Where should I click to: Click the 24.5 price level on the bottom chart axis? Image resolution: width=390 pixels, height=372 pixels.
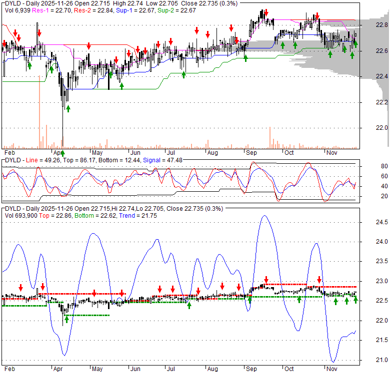click(x=382, y=222)
